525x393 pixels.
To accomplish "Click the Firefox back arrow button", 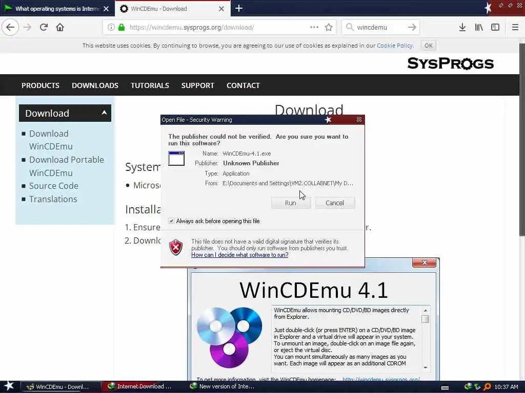I will click(x=10, y=27).
